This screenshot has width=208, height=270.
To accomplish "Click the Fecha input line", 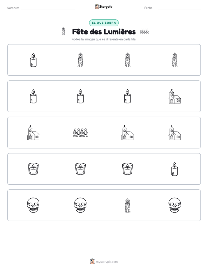I will (x=179, y=8).
